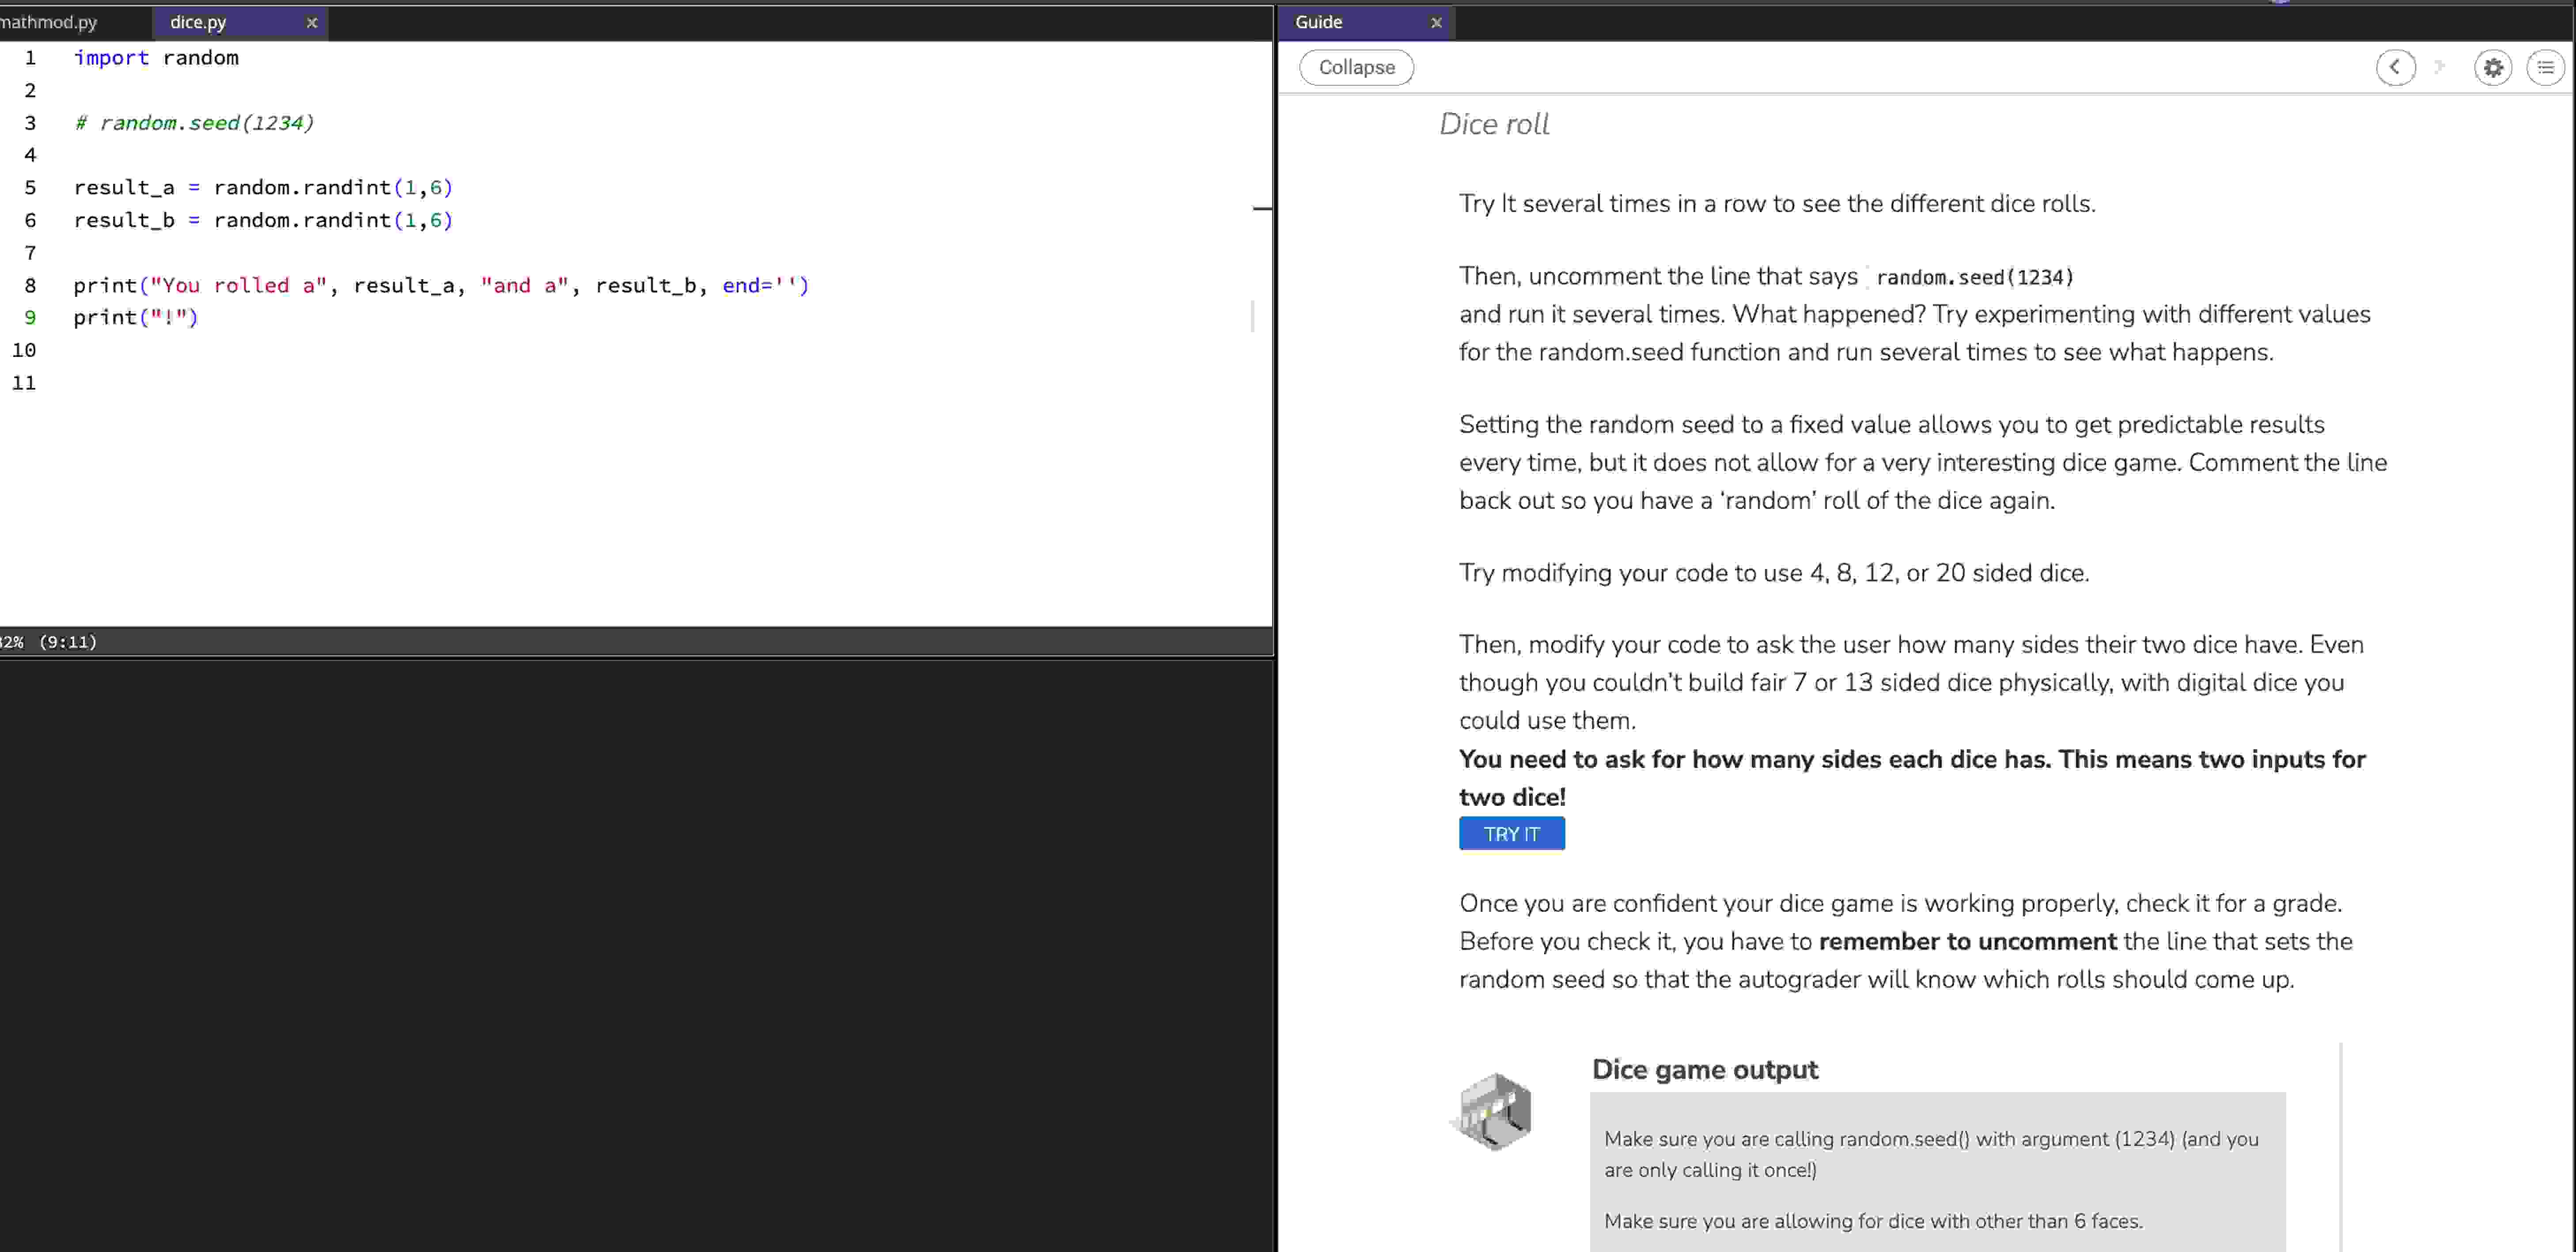This screenshot has height=1252, width=2576.
Task: Navigate to the previous guide page
Action: (x=2396, y=67)
